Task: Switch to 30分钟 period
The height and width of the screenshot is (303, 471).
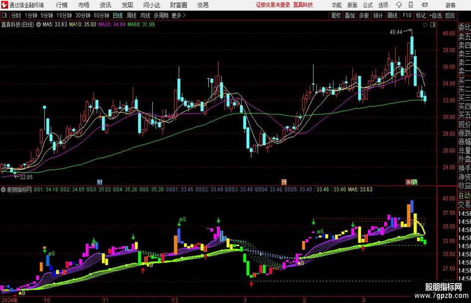Action: (83, 15)
